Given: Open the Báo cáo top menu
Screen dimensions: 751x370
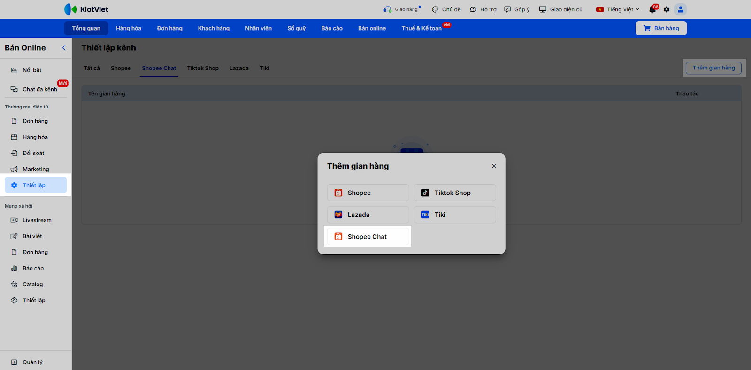Looking at the screenshot, I should pyautogui.click(x=332, y=28).
